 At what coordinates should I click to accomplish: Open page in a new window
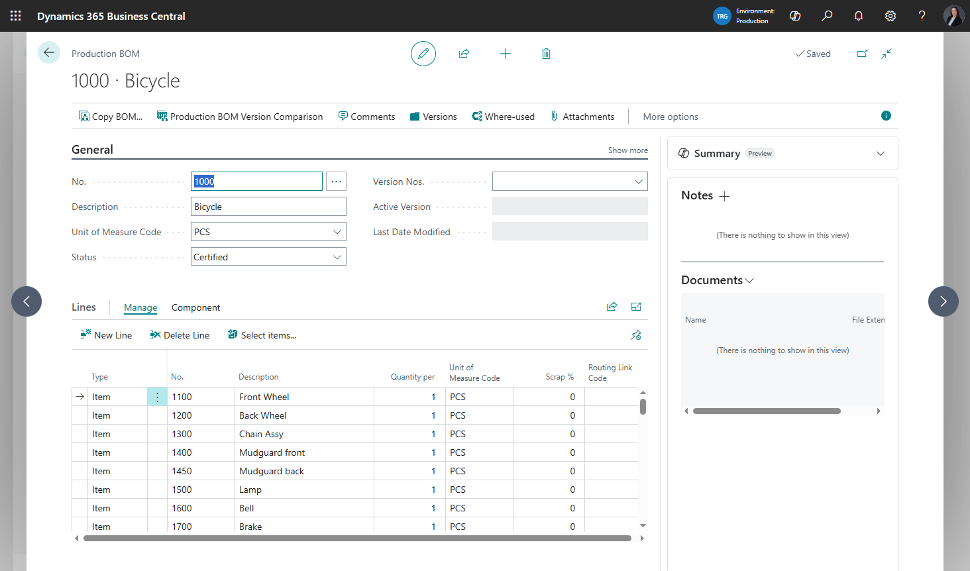tap(862, 54)
